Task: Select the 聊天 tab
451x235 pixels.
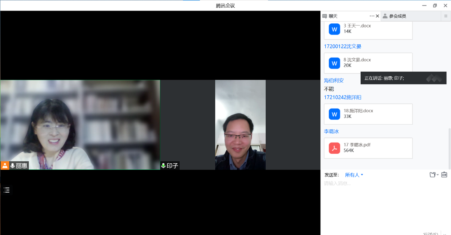Action: (x=333, y=16)
